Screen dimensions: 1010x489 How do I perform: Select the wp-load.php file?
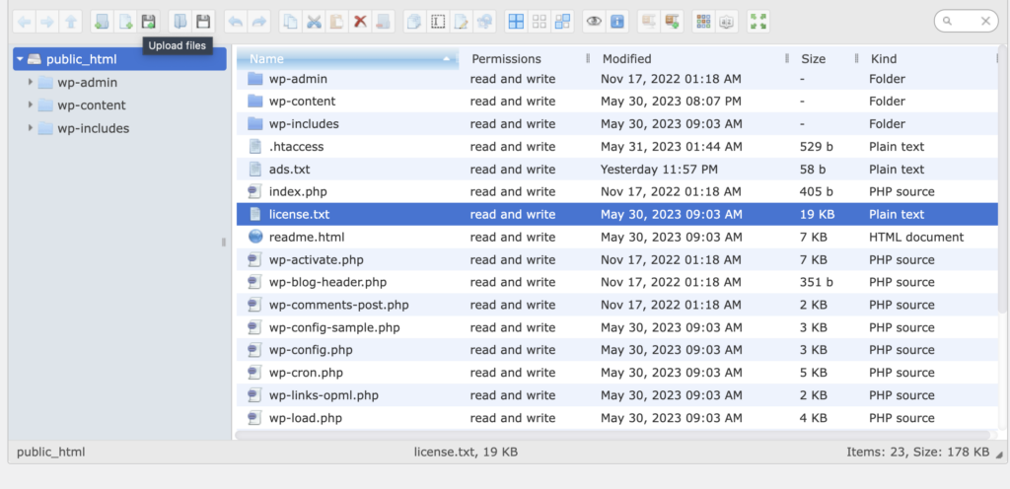[617, 418]
